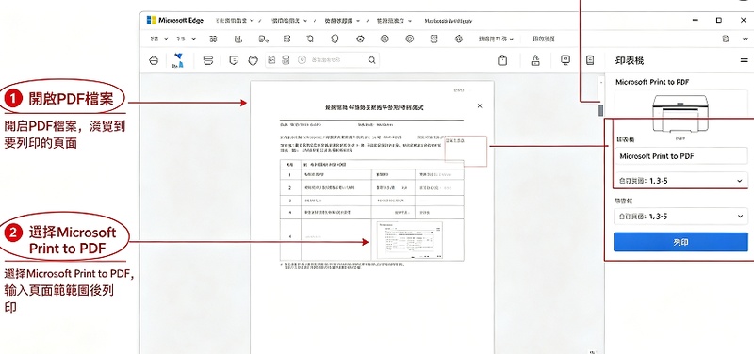Click the four-squares grid icon in the upper toolbar
Image resolution: width=754 pixels, height=354 pixels.
[x=287, y=39]
